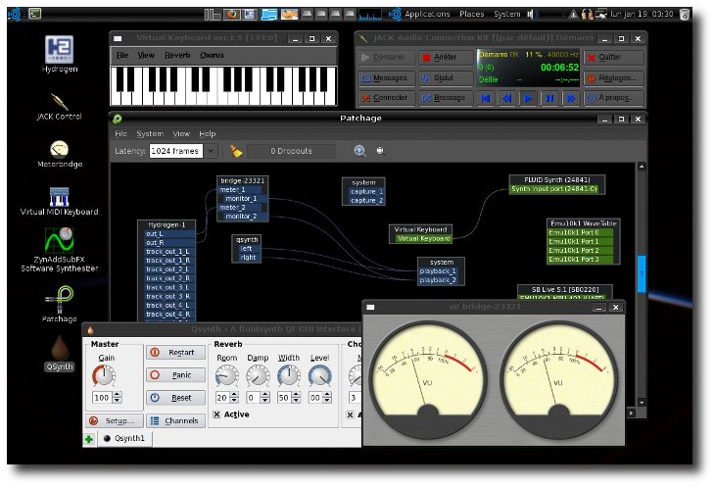
Task: Rewind JACK transport to the start
Action: click(x=484, y=98)
